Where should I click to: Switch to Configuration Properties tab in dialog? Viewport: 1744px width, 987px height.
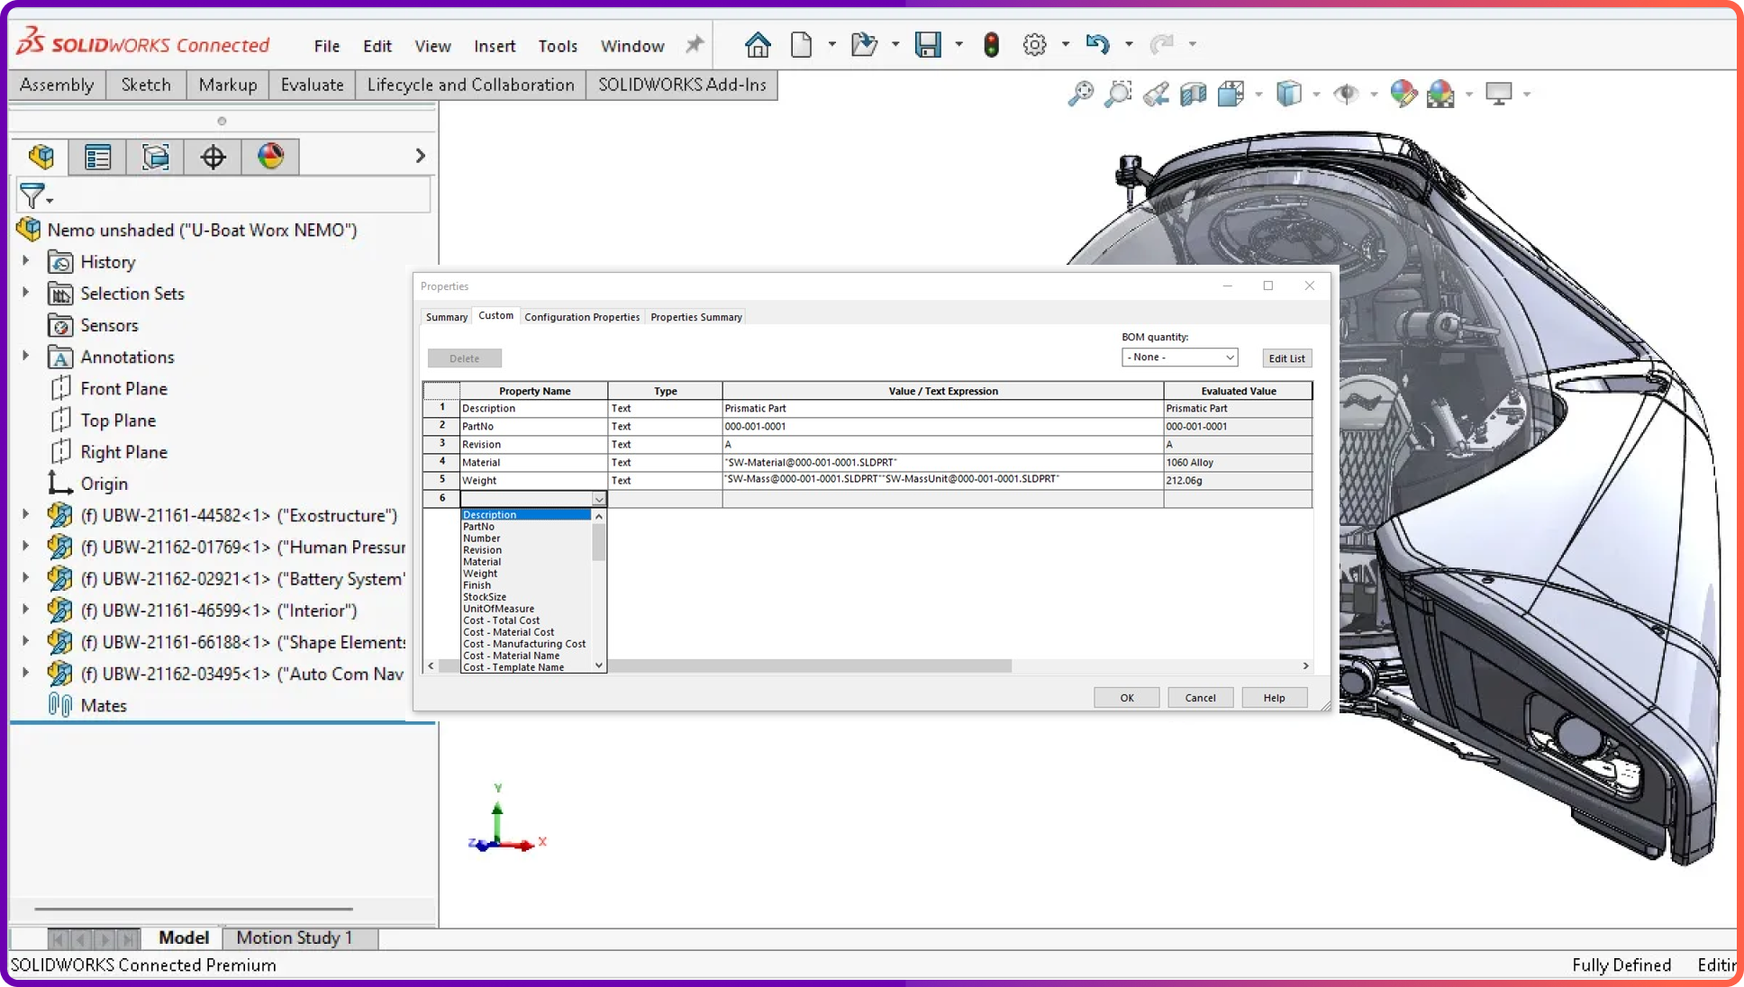point(582,317)
